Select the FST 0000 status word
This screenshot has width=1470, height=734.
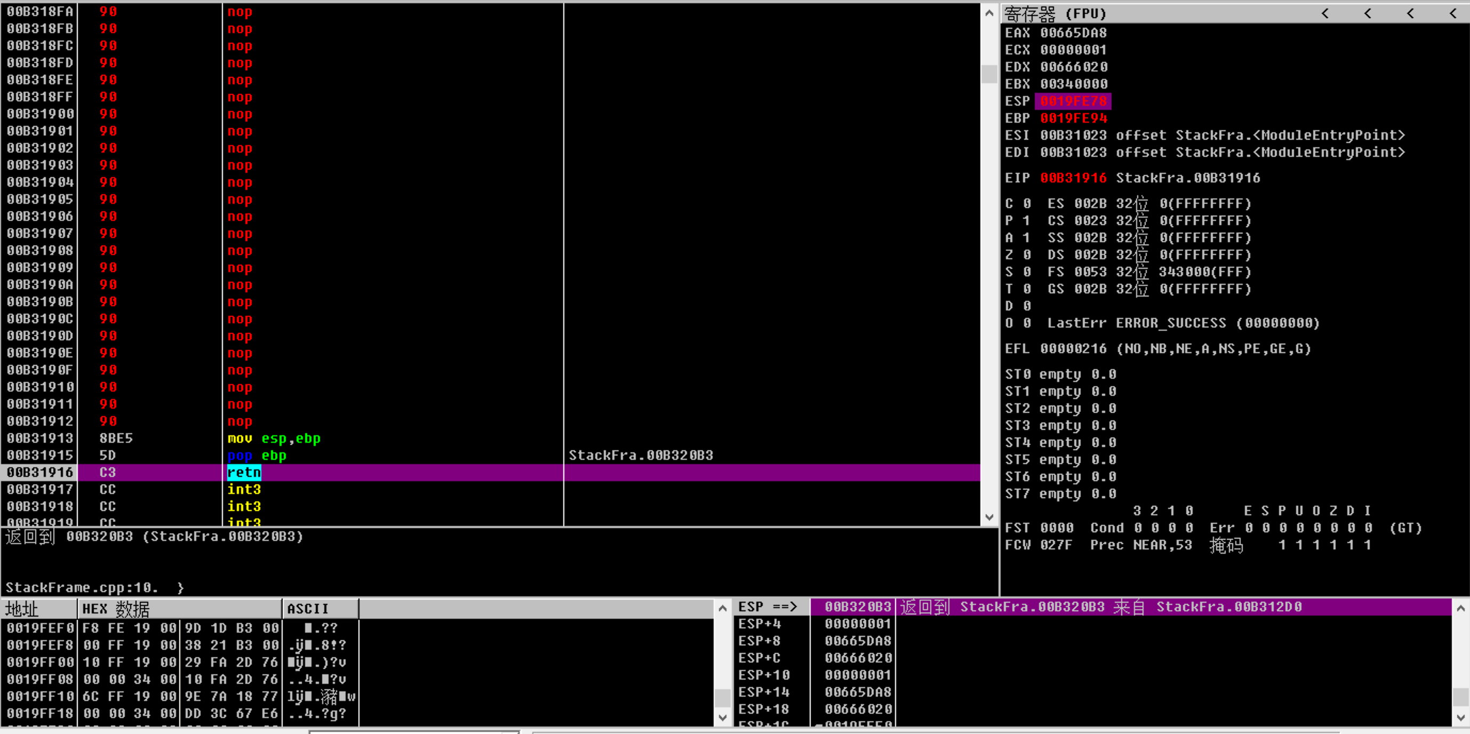(x=1039, y=529)
